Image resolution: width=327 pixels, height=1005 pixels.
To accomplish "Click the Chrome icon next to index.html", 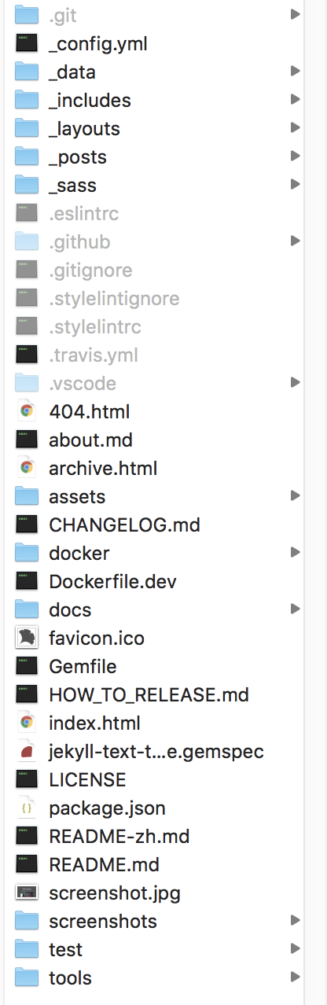I will coord(27,723).
